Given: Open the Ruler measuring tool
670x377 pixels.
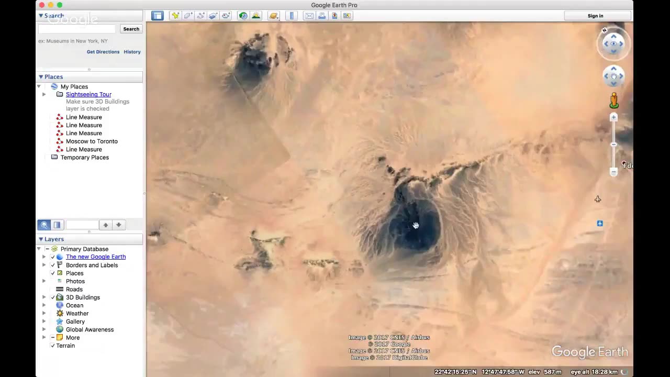Looking at the screenshot, I should click(x=292, y=16).
